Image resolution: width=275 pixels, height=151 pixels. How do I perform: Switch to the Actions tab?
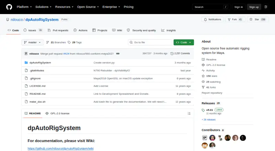(x=80, y=30)
